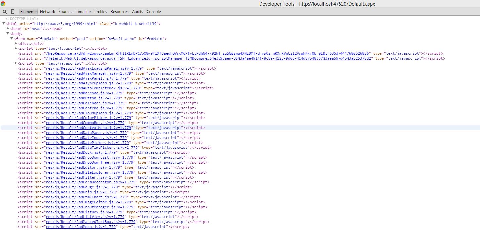Viewport: 480px width, 230px height.
Task: Expand the first inline text/javascript script node
Action: (16, 49)
